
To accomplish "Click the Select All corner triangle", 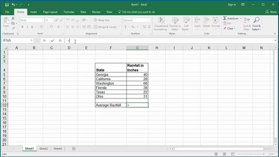I will (5, 48).
